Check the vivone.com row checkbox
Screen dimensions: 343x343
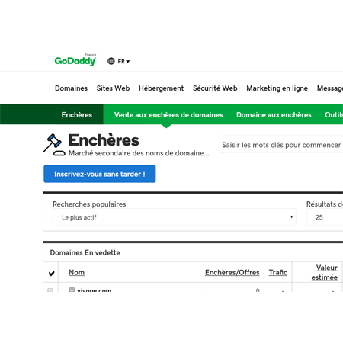pos(50,290)
